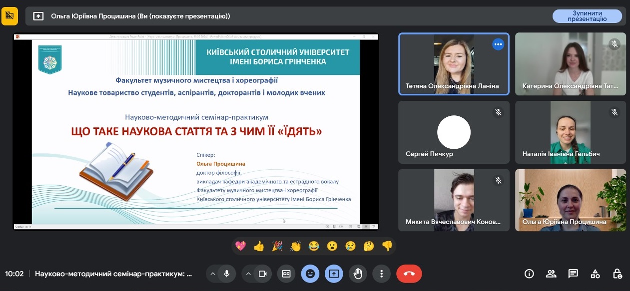Open meeting details info icon
The height and width of the screenshot is (291, 630).
pyautogui.click(x=529, y=274)
